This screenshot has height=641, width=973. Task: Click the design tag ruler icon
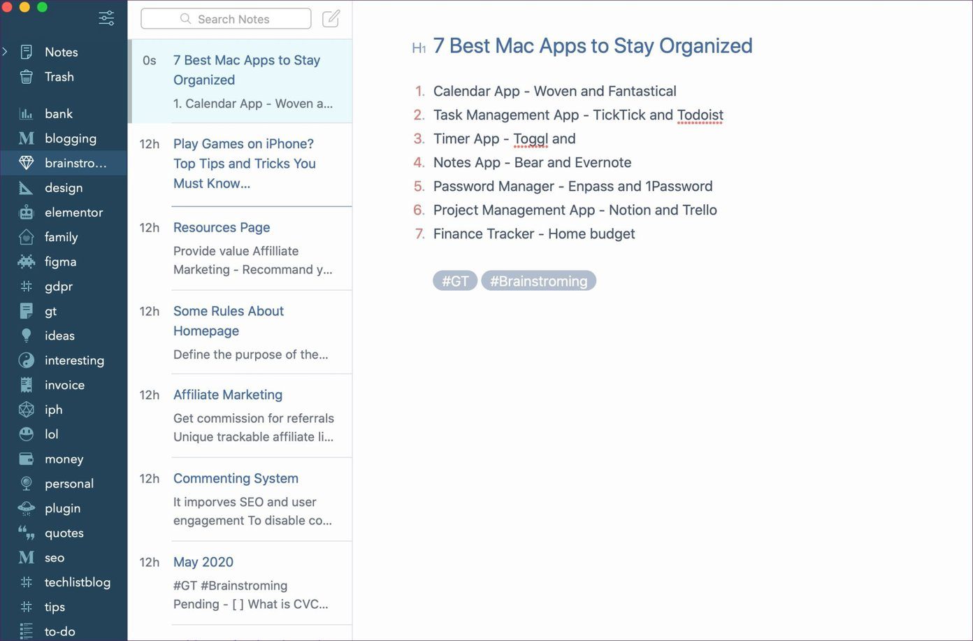coord(27,187)
